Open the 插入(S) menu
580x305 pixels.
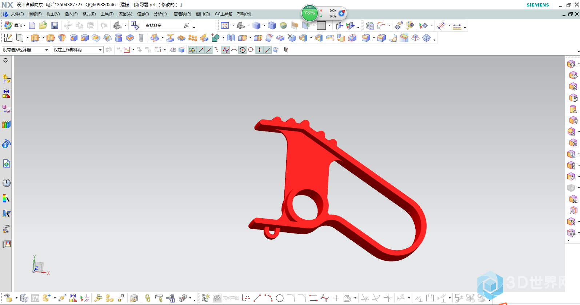coord(71,14)
